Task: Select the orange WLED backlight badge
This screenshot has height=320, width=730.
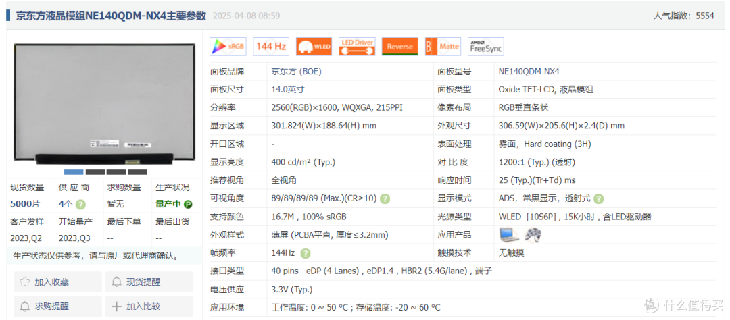Action: [314, 47]
